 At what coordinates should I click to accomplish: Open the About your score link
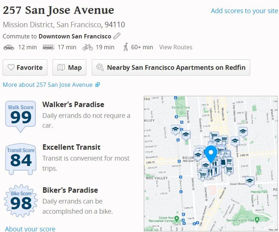(30, 228)
